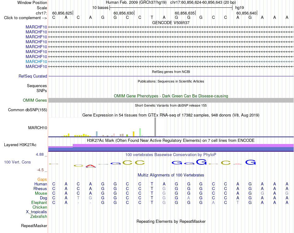Viewport: 294px width, 233px height.
Task: Open the GTEx Gene Expression track title
Action: click(171, 115)
